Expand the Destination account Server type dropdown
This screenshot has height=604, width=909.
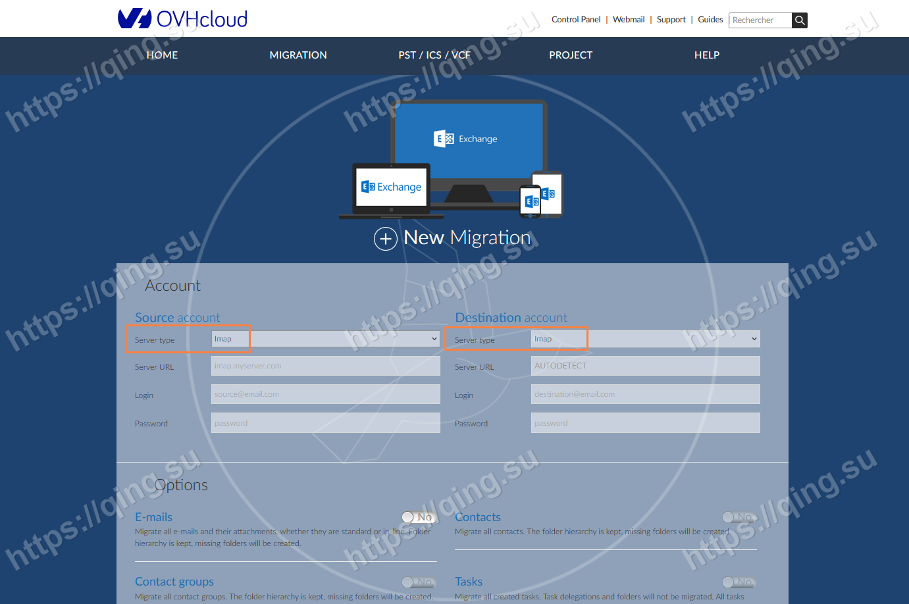646,339
